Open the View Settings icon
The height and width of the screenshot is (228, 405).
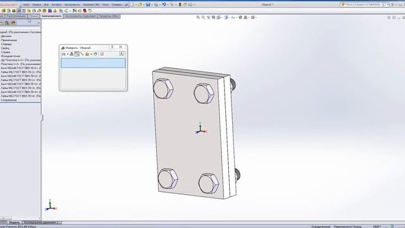point(253,18)
